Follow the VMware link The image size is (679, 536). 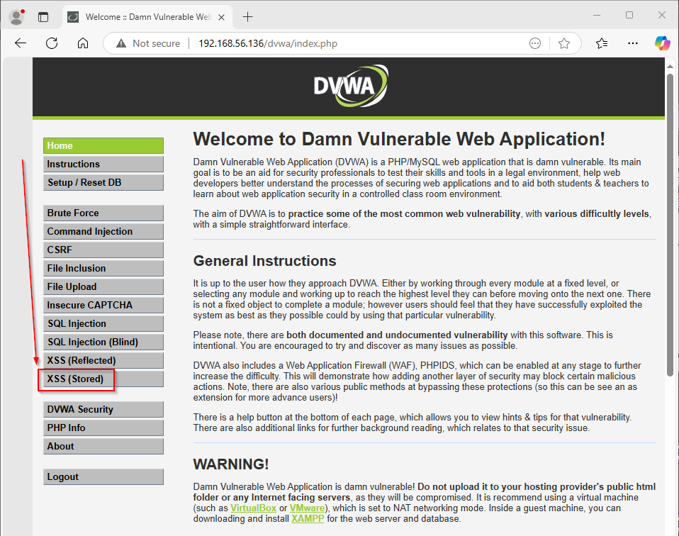[307, 508]
